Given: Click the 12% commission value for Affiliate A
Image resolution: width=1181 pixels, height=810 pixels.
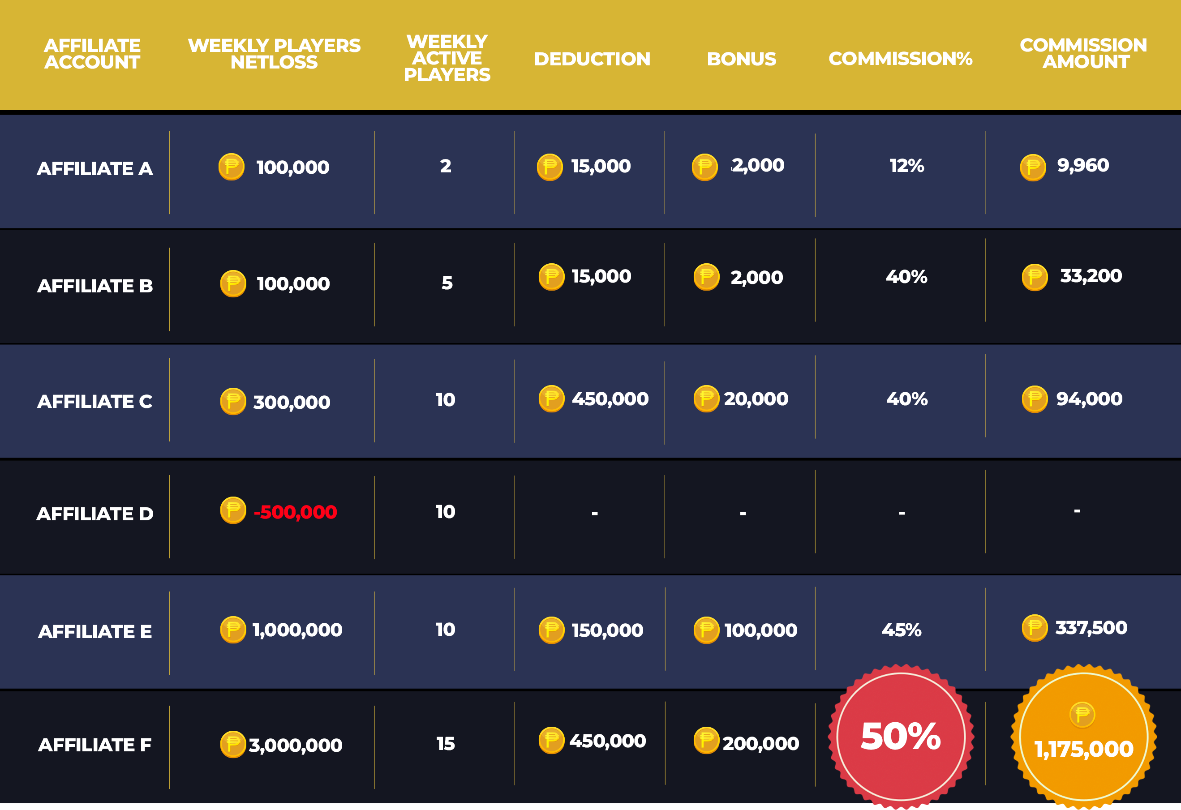Looking at the screenshot, I should point(906,166).
